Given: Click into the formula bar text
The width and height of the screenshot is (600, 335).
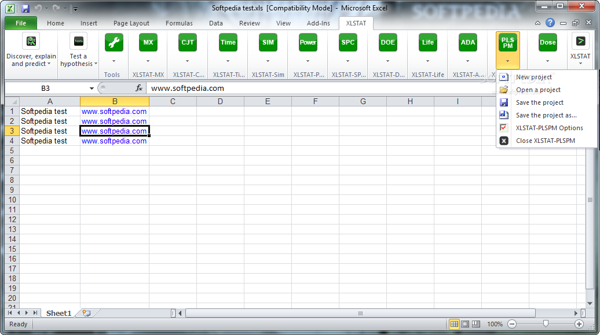Looking at the screenshot, I should [188, 89].
